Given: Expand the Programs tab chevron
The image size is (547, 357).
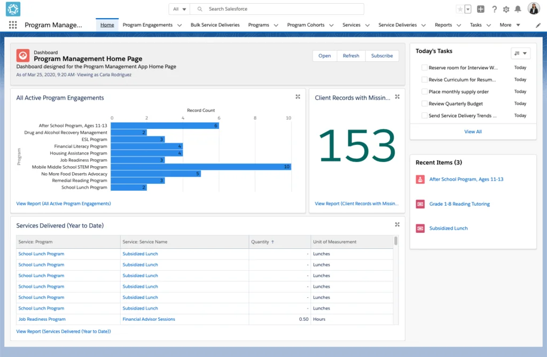Looking at the screenshot, I should click(276, 25).
